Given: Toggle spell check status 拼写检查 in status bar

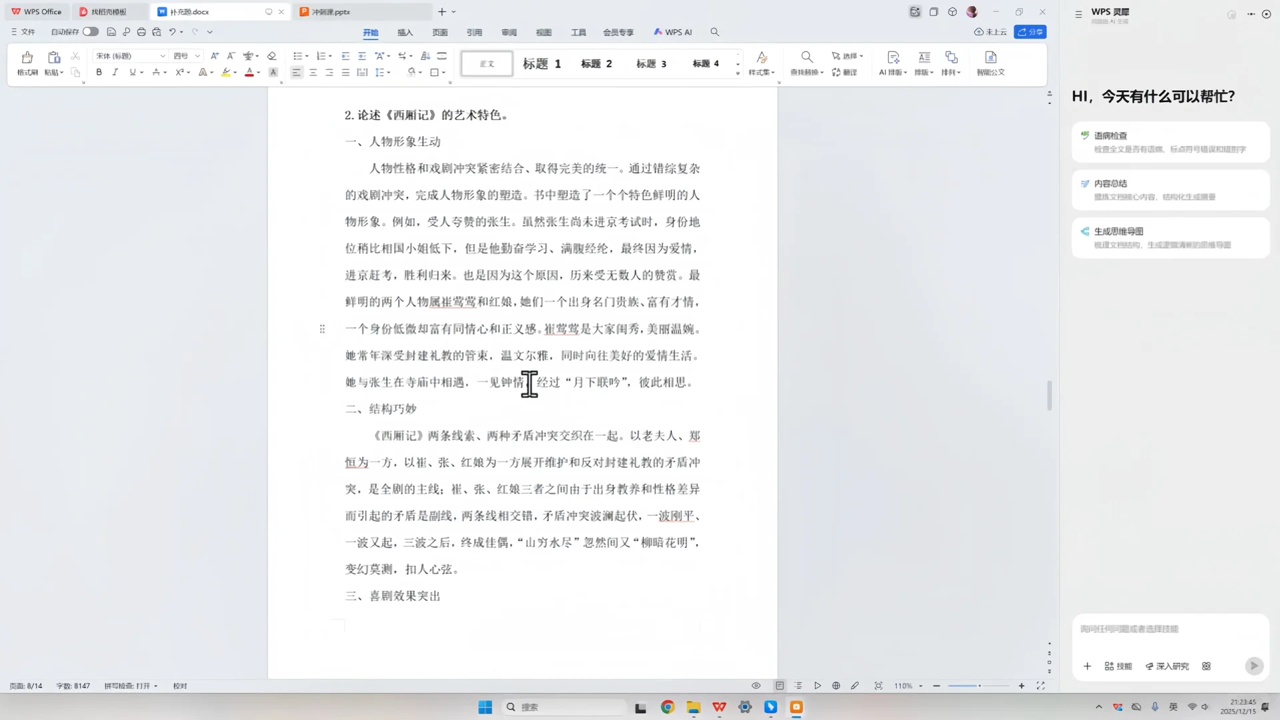Looking at the screenshot, I should click(x=130, y=685).
